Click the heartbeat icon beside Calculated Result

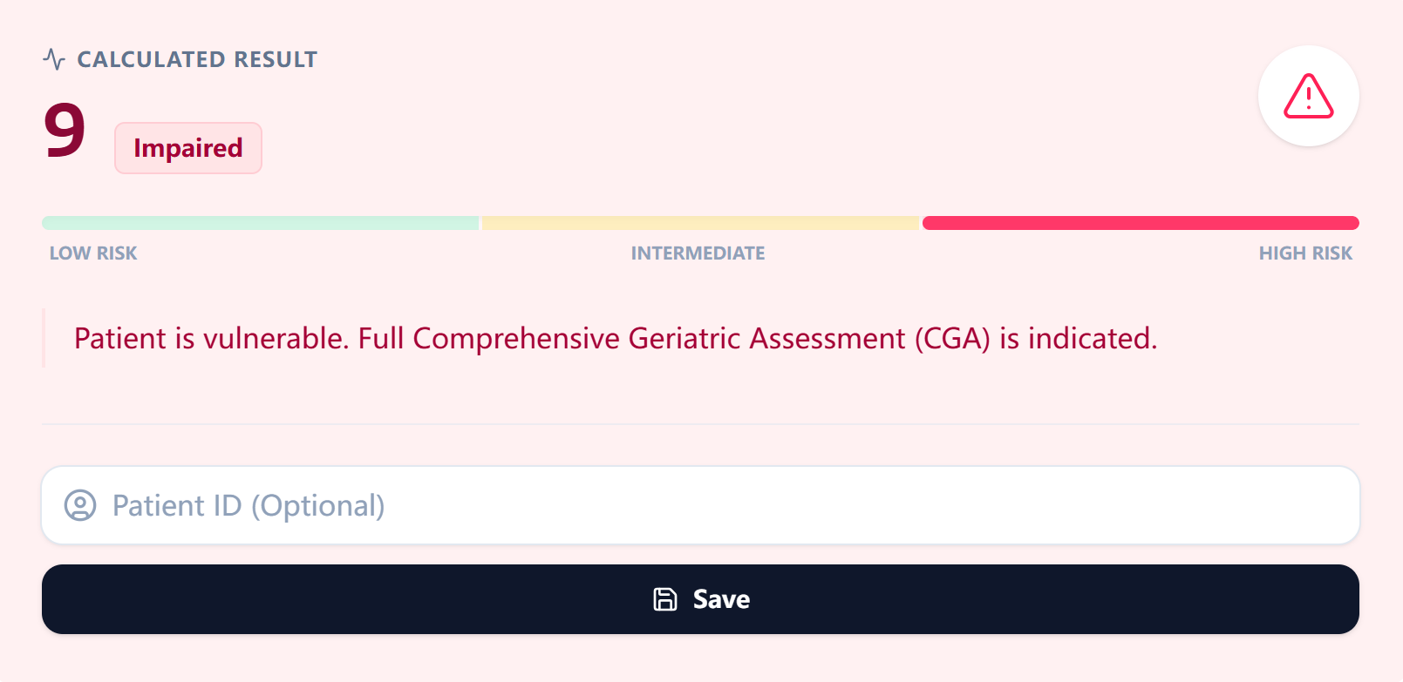[54, 58]
